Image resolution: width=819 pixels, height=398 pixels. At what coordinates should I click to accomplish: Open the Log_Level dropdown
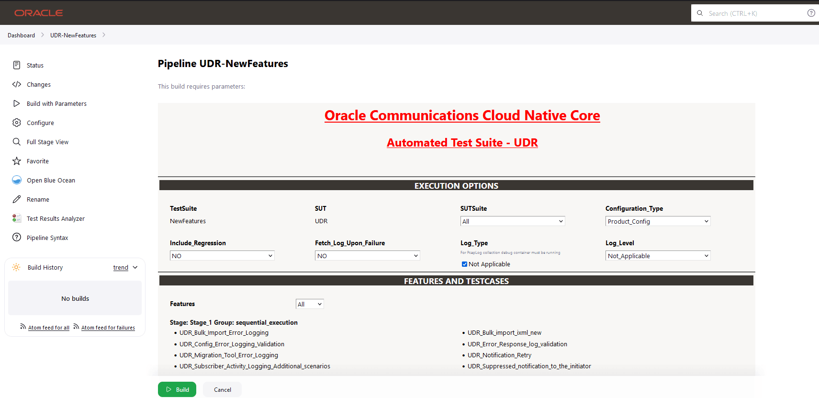click(x=658, y=256)
